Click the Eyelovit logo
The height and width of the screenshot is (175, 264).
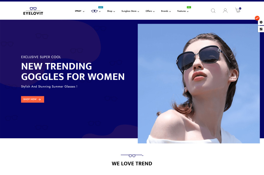point(33,11)
